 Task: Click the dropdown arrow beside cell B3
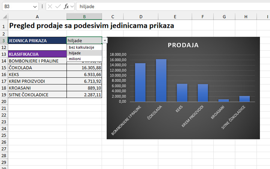[x=105, y=40]
